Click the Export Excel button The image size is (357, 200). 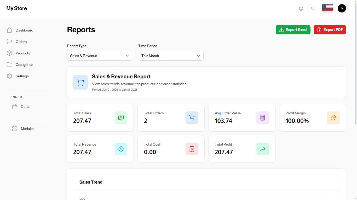click(x=293, y=30)
